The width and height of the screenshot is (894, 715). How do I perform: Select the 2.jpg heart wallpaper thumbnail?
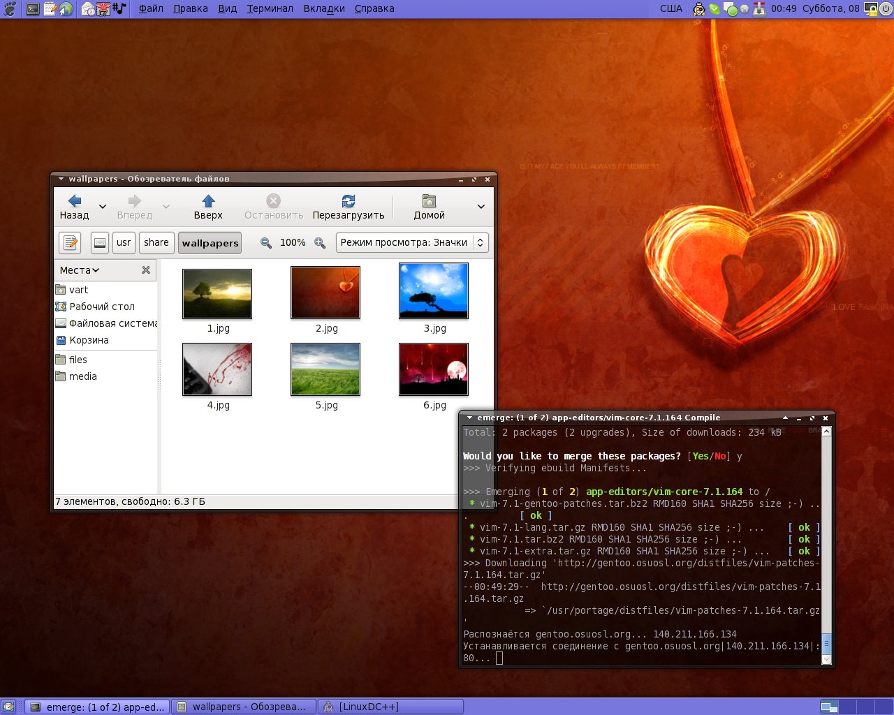(325, 293)
